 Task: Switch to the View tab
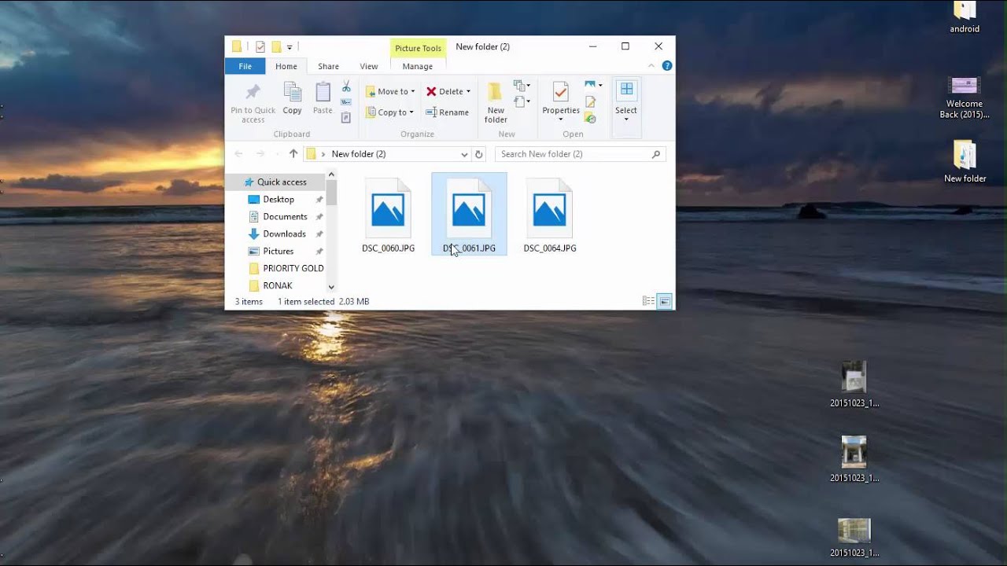pos(369,67)
